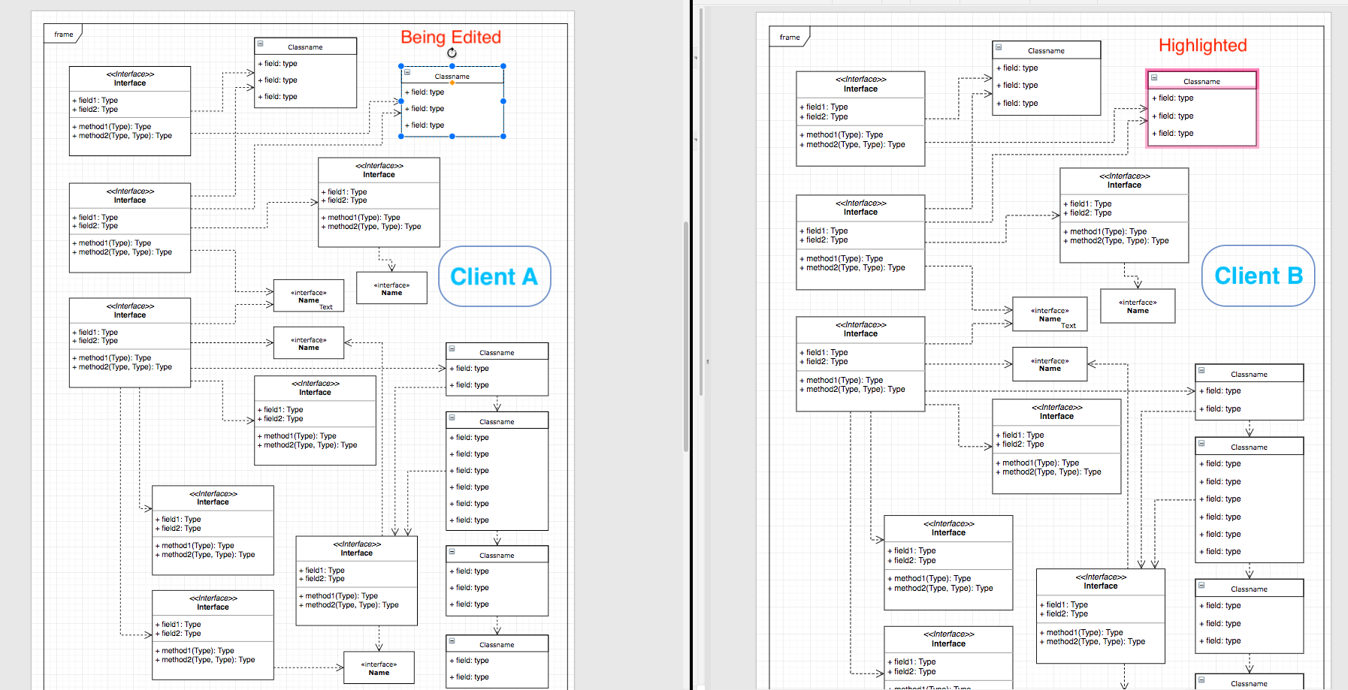Grab the left-middle blue resize handle of the selected class

[401, 101]
